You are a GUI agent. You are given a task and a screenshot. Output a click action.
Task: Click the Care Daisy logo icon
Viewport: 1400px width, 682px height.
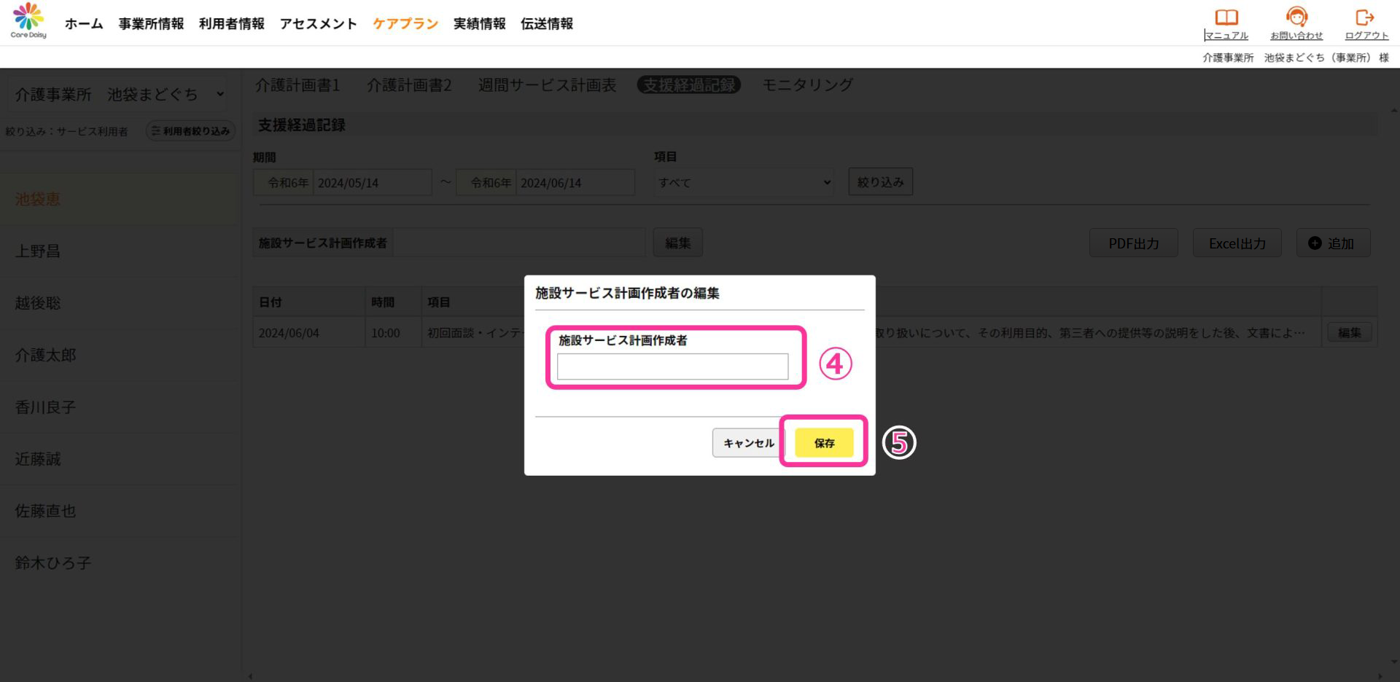click(x=28, y=16)
